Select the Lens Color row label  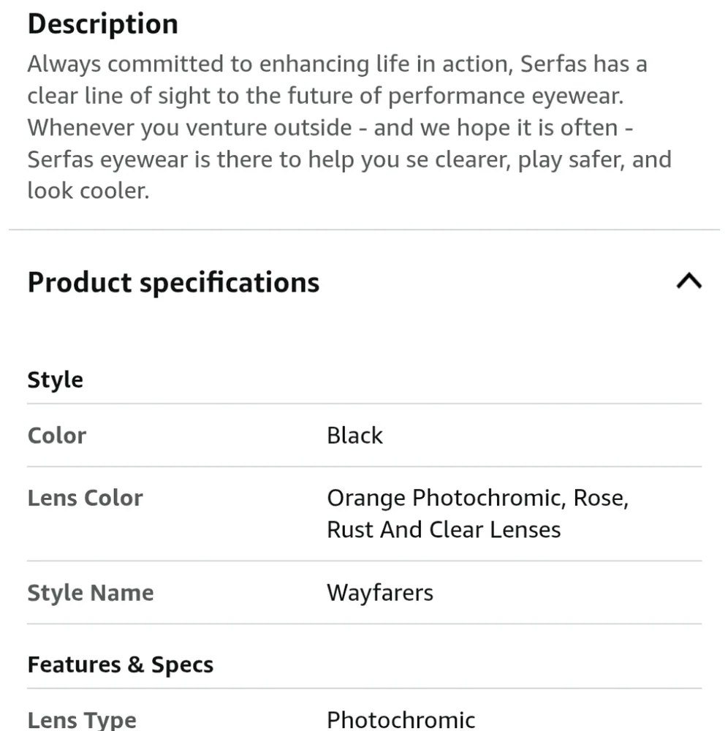pos(85,498)
